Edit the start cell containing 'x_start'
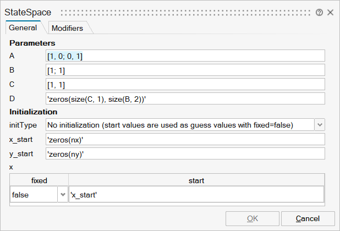The width and height of the screenshot is (340, 231). tap(196, 194)
